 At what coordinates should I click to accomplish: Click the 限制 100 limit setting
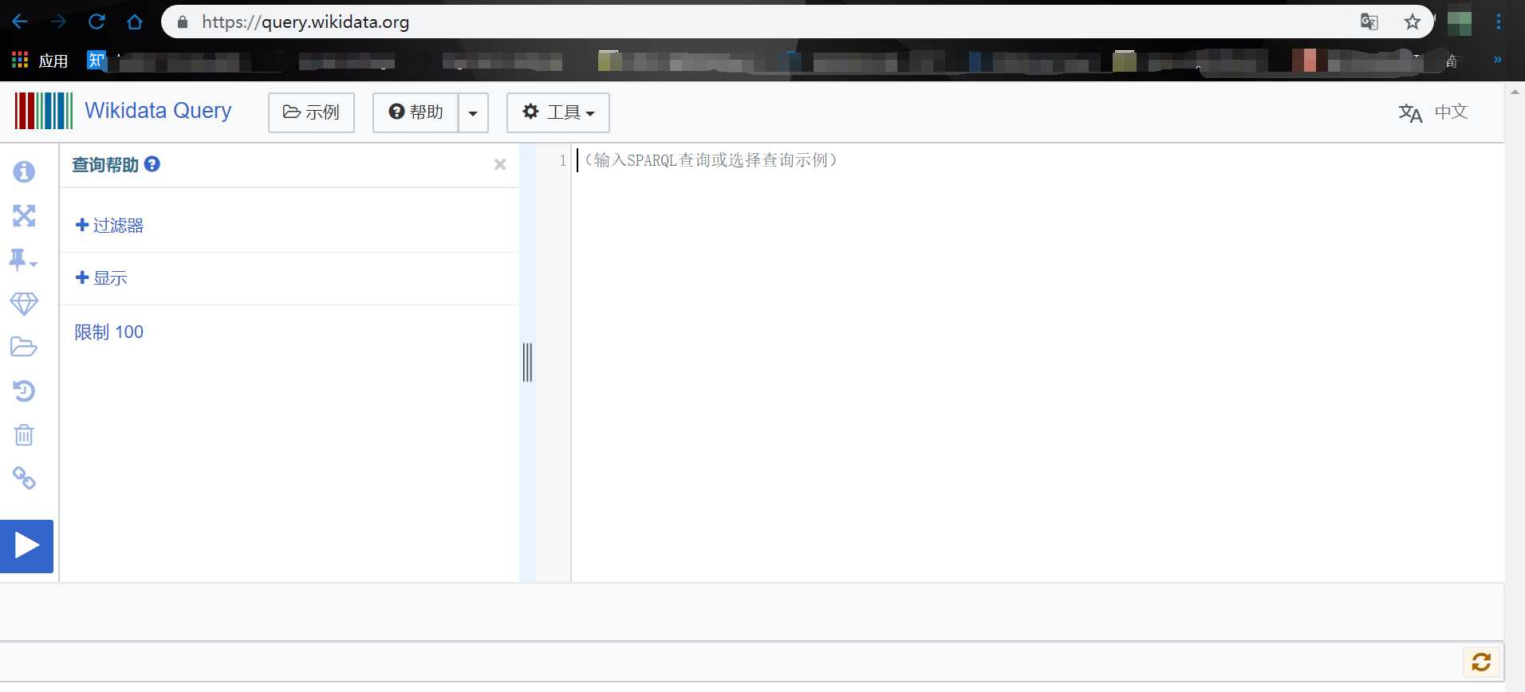pyautogui.click(x=109, y=332)
